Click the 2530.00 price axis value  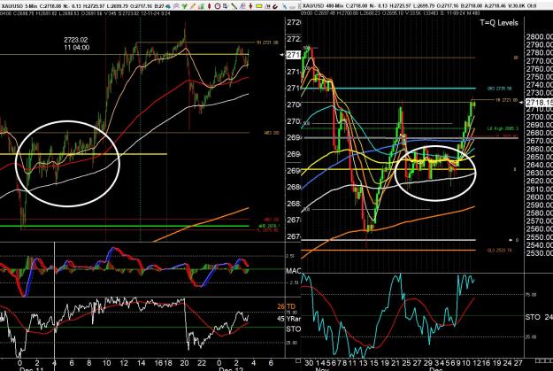(539, 253)
